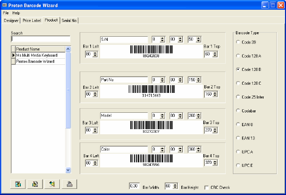This screenshot has height=195, width=286.
Task: Click the barcode preview 114715663
Action: [151, 91]
